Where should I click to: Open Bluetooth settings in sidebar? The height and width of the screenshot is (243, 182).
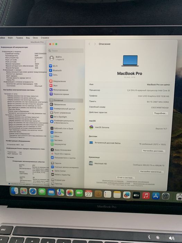[x=55, y=70]
